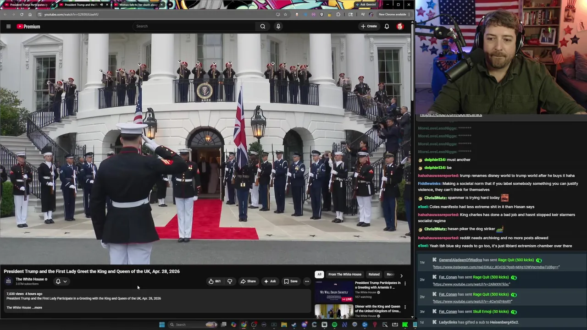Like the video with thumbs up
587x330 pixels.
(x=214, y=281)
